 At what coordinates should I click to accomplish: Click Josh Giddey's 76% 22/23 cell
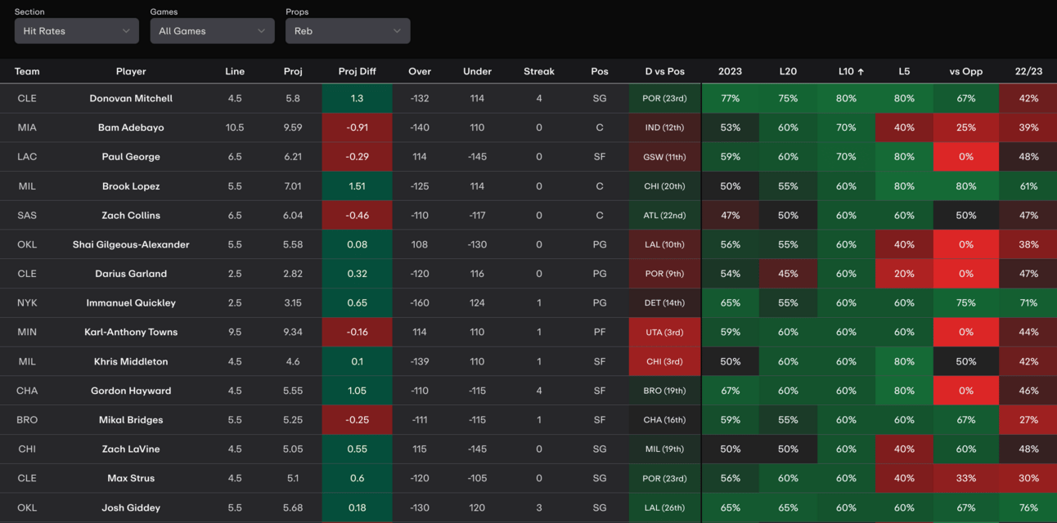[x=1028, y=507]
